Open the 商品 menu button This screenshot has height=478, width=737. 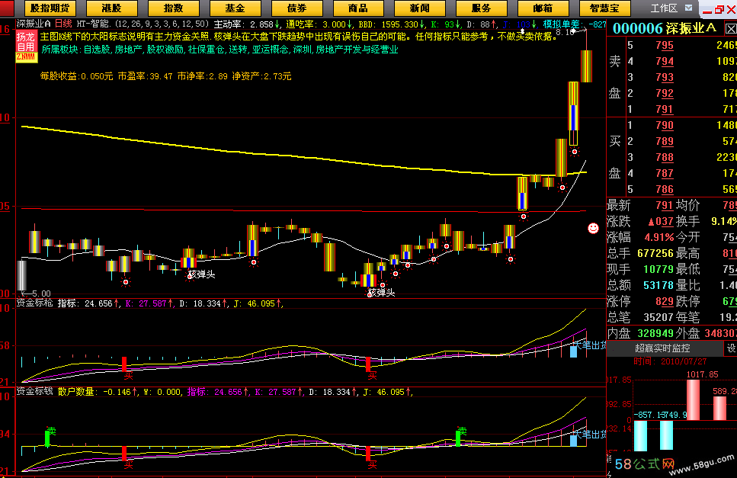[358, 8]
